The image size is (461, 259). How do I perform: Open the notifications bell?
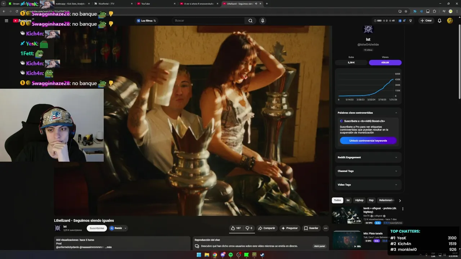439,21
